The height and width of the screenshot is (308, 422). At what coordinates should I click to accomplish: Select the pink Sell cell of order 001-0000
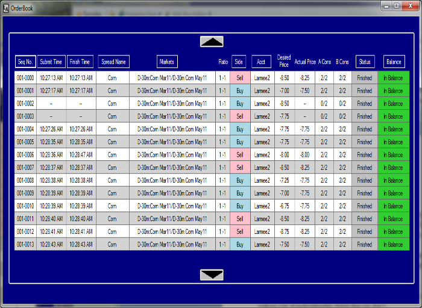240,78
